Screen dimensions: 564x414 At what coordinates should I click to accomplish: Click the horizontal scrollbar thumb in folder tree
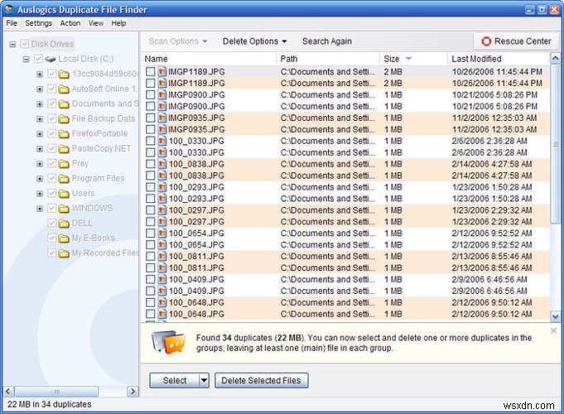coord(56,392)
